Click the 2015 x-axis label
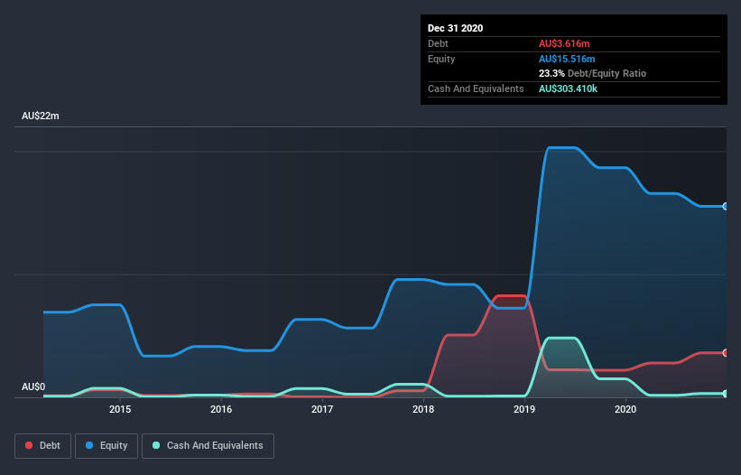This screenshot has width=741, height=475. [120, 409]
